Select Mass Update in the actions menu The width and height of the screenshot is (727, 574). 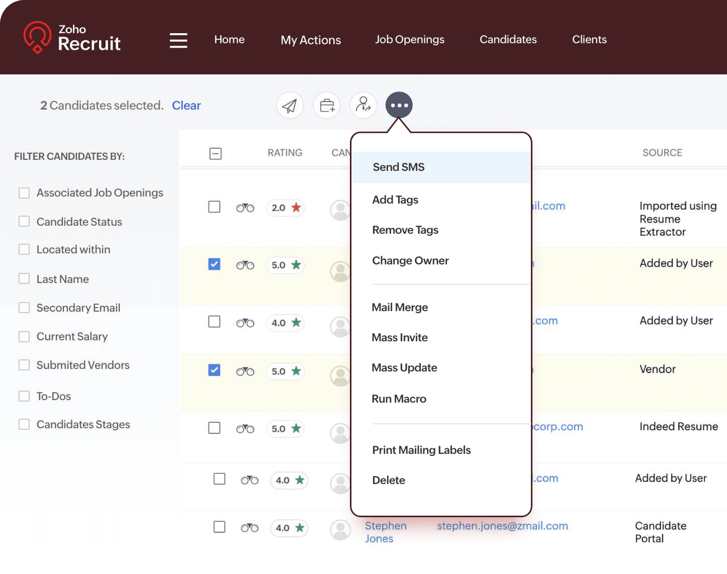pos(404,367)
